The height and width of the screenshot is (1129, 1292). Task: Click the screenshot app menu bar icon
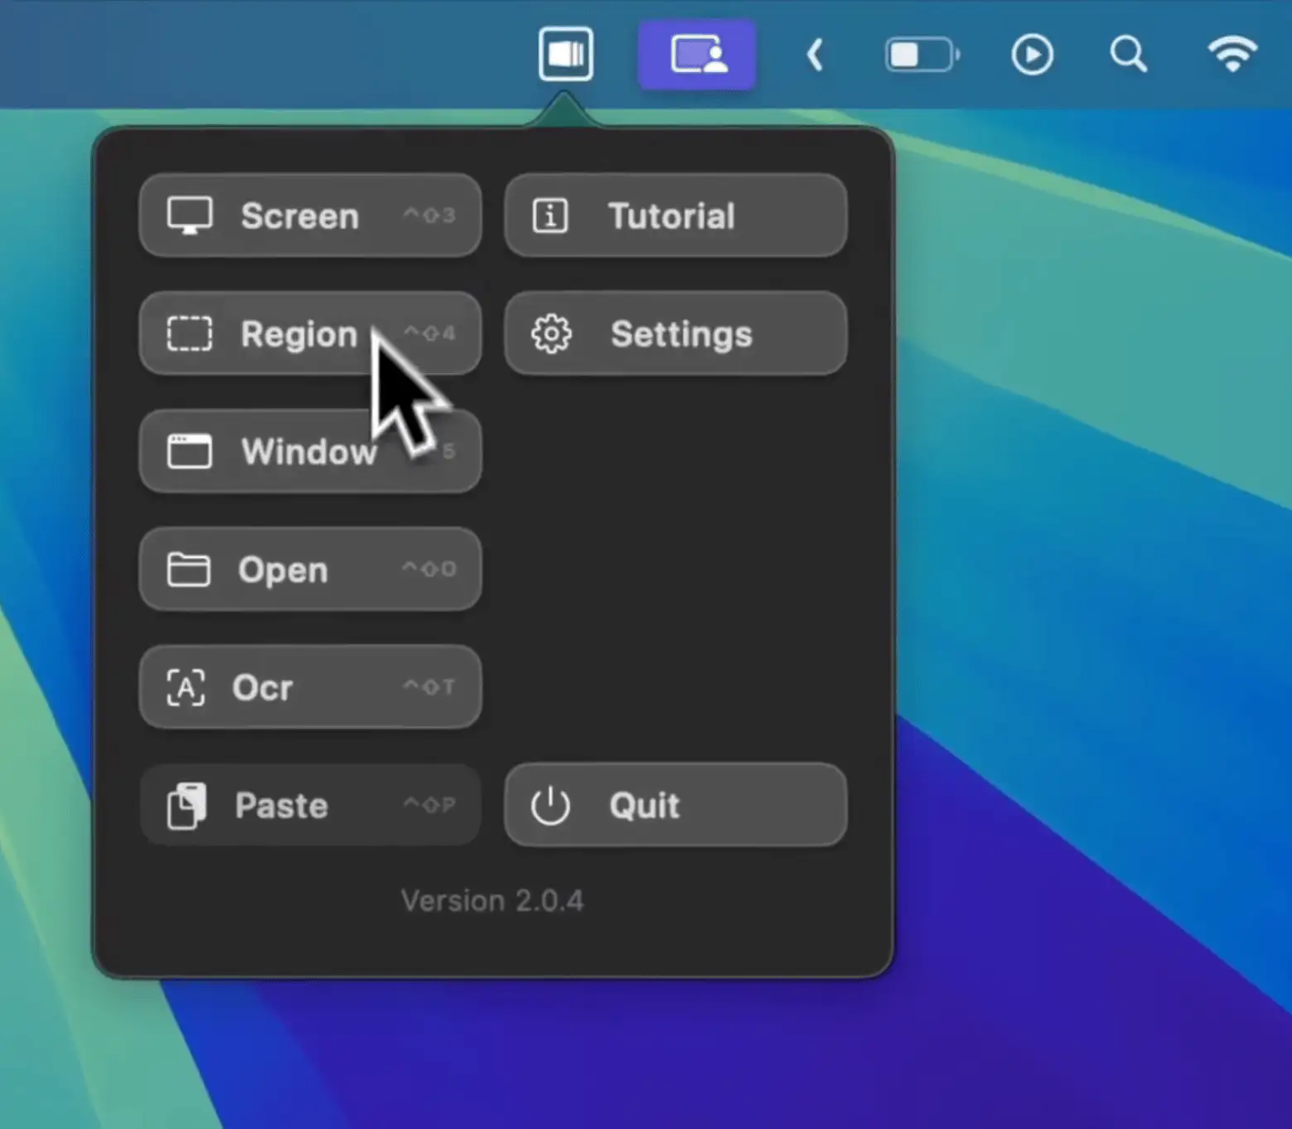[565, 55]
